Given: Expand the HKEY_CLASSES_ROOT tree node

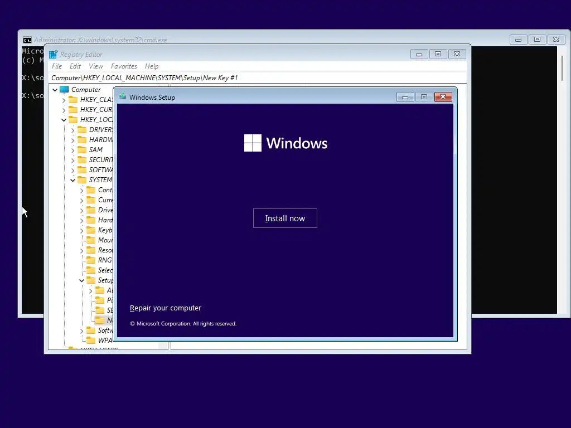Looking at the screenshot, I should coord(64,100).
